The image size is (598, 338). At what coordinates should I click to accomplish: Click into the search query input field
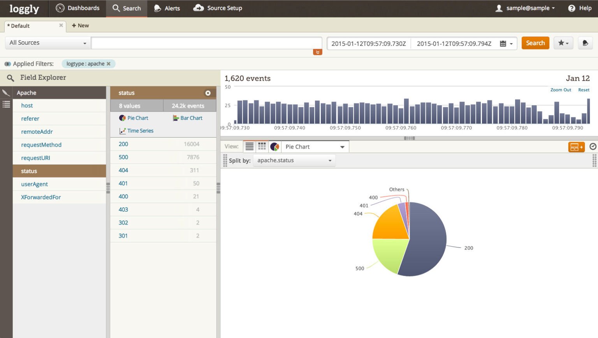[206, 43]
